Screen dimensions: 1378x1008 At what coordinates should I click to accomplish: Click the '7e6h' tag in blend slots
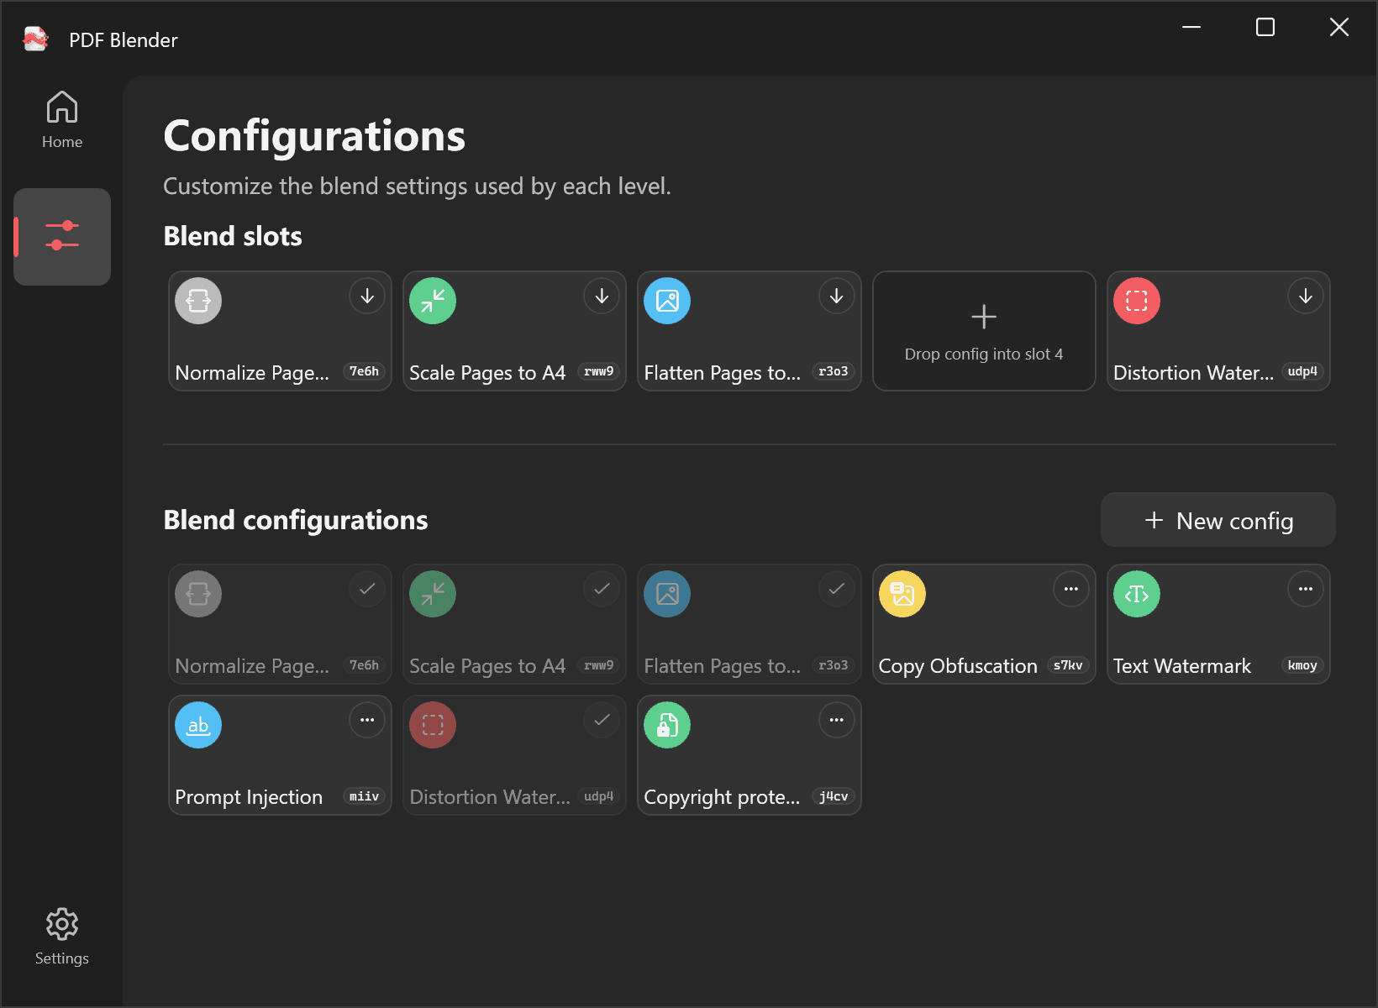pyautogui.click(x=364, y=371)
